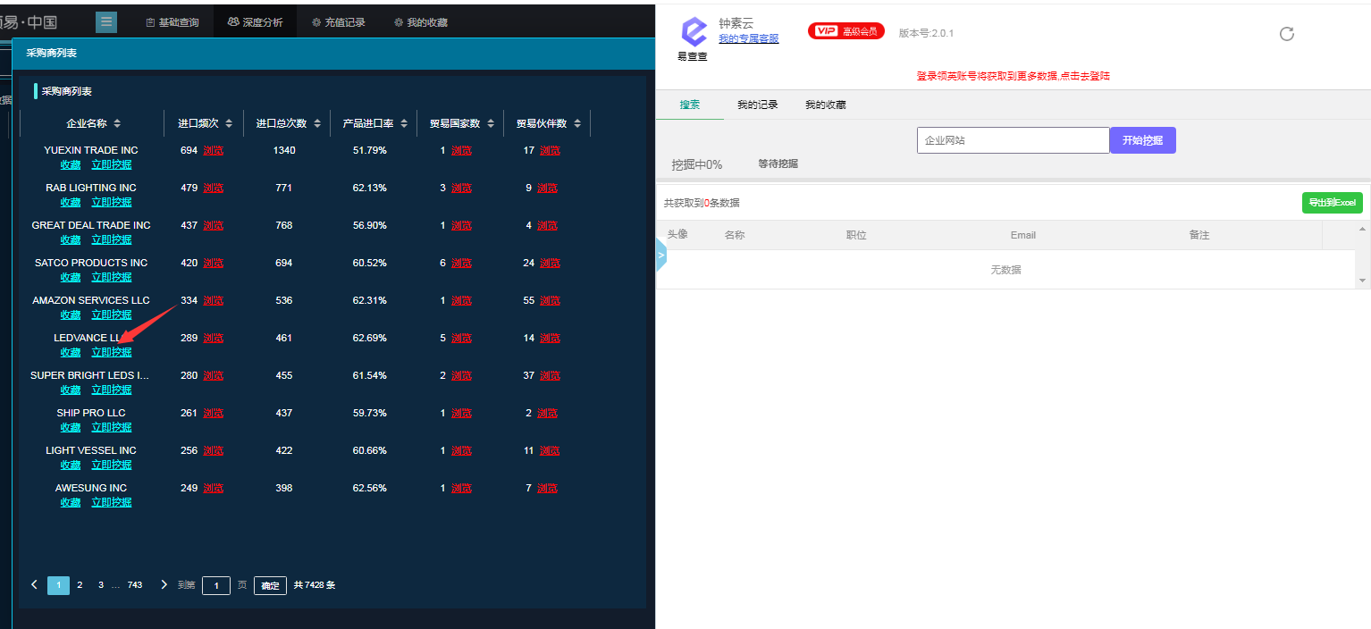
Task: Click 立即挖掘 for LEDVANCE
Action: 112,352
